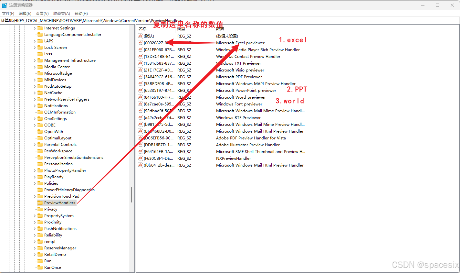Image resolution: width=460 pixels, height=273 pixels.
Task: Click the folder icon beside Privacy
Action: [x=40, y=209]
